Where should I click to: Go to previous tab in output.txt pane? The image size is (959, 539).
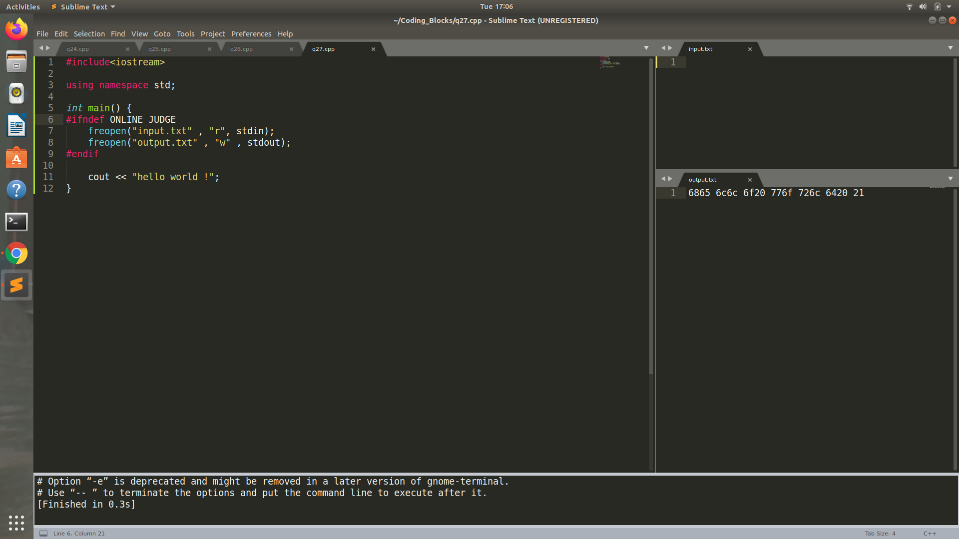(x=663, y=179)
